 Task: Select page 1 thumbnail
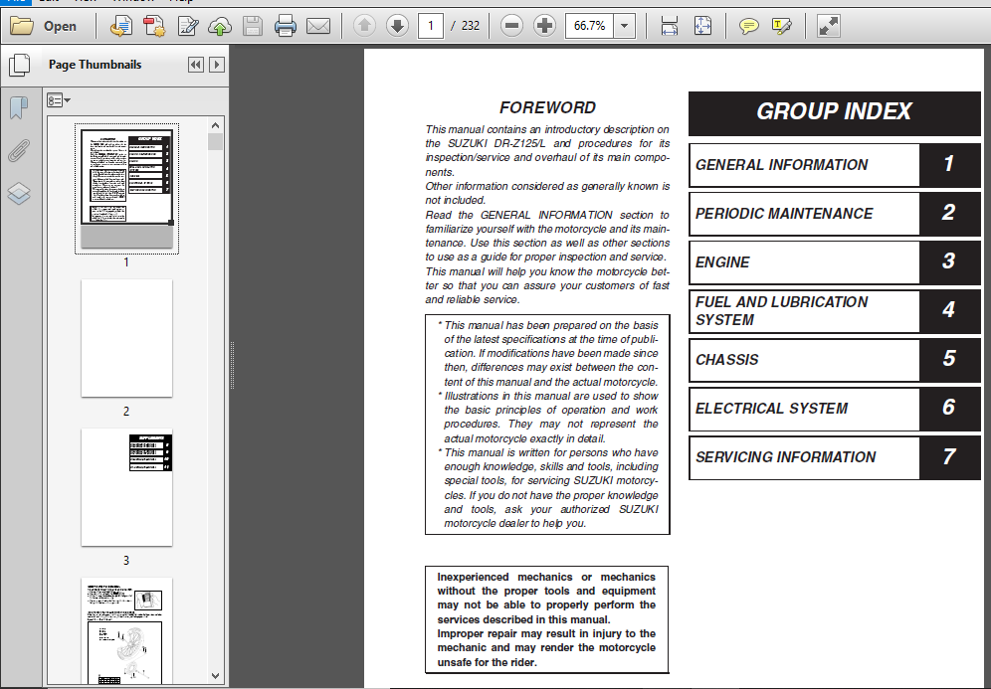click(x=126, y=188)
